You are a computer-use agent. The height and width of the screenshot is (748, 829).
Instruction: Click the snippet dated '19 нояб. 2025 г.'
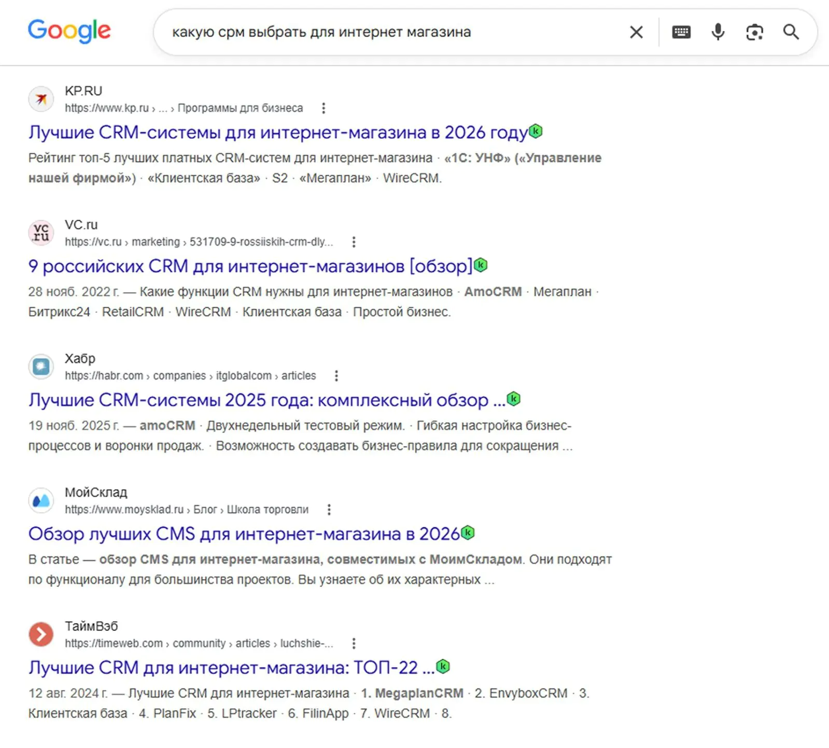tap(301, 436)
